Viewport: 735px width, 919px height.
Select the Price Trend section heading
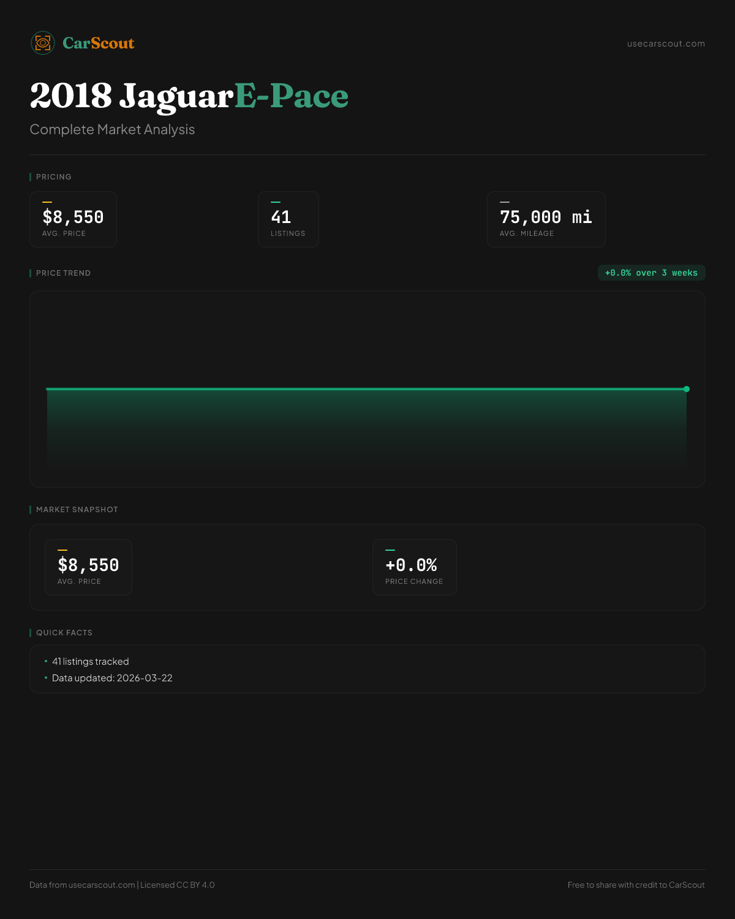(x=63, y=273)
